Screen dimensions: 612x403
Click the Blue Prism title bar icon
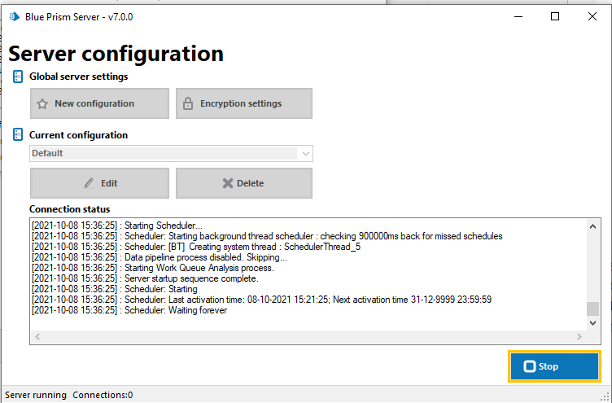tap(14, 16)
